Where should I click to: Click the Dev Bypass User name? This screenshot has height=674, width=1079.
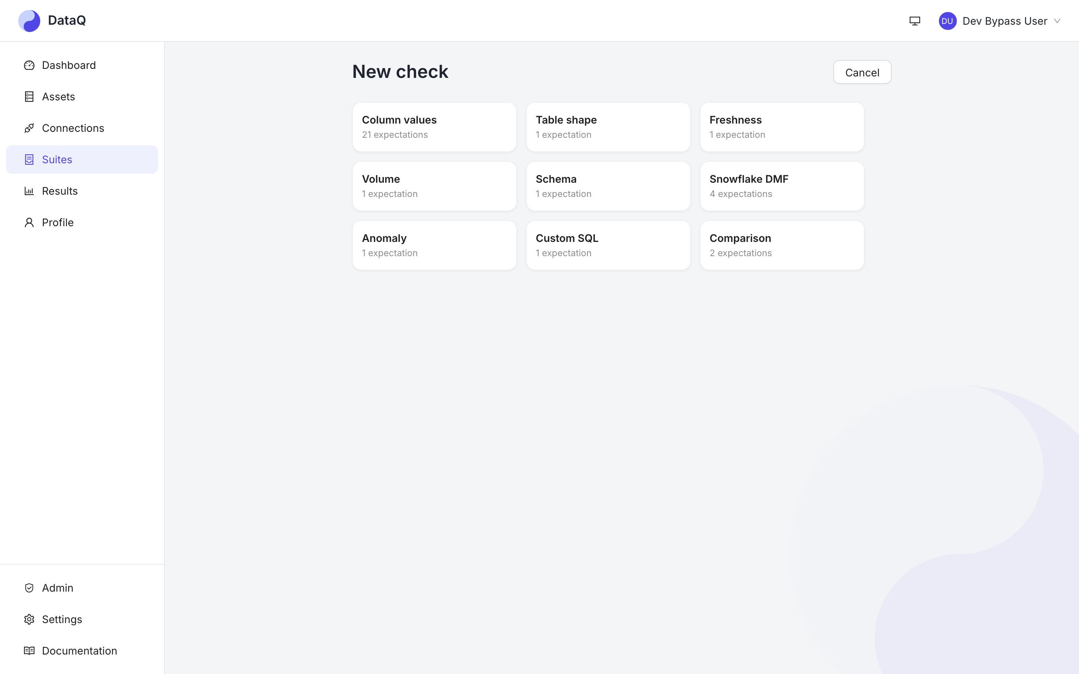tap(1004, 21)
